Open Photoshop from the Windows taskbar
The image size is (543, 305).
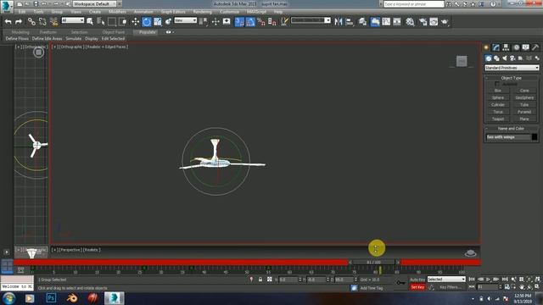click(x=51, y=297)
